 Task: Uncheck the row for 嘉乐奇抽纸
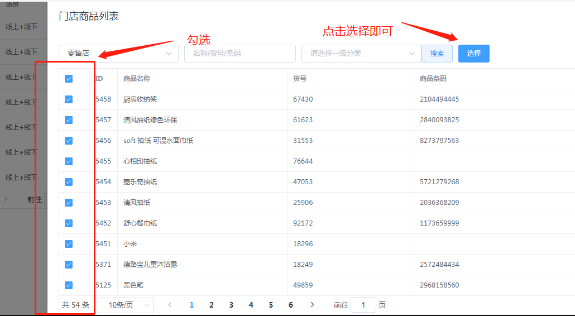[69, 182]
